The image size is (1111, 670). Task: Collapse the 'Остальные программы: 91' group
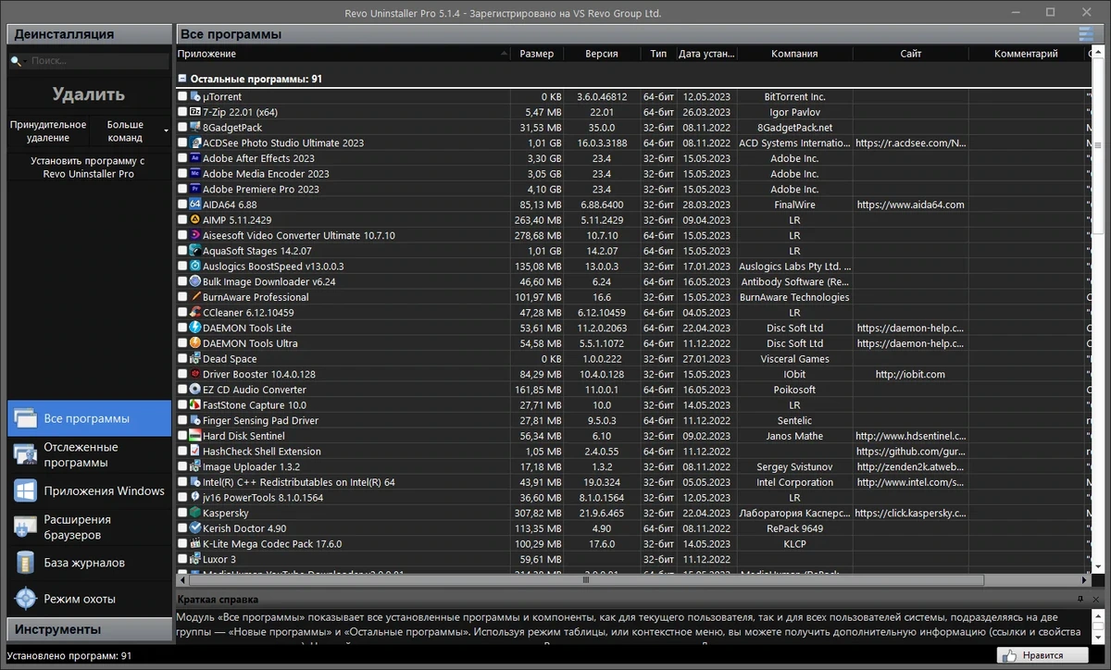tap(182, 79)
